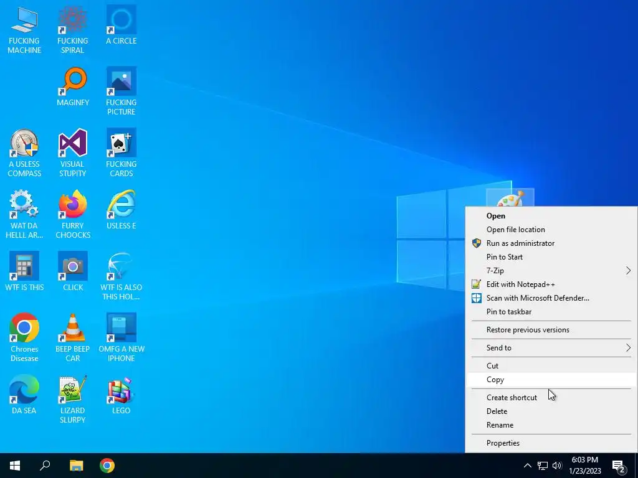Choose Cut in the context menu

(x=551, y=366)
